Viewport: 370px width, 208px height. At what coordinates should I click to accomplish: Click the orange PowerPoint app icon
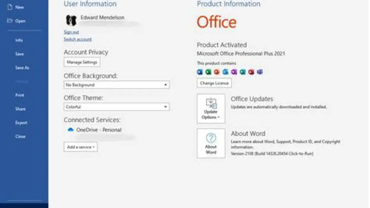[x=217, y=72]
